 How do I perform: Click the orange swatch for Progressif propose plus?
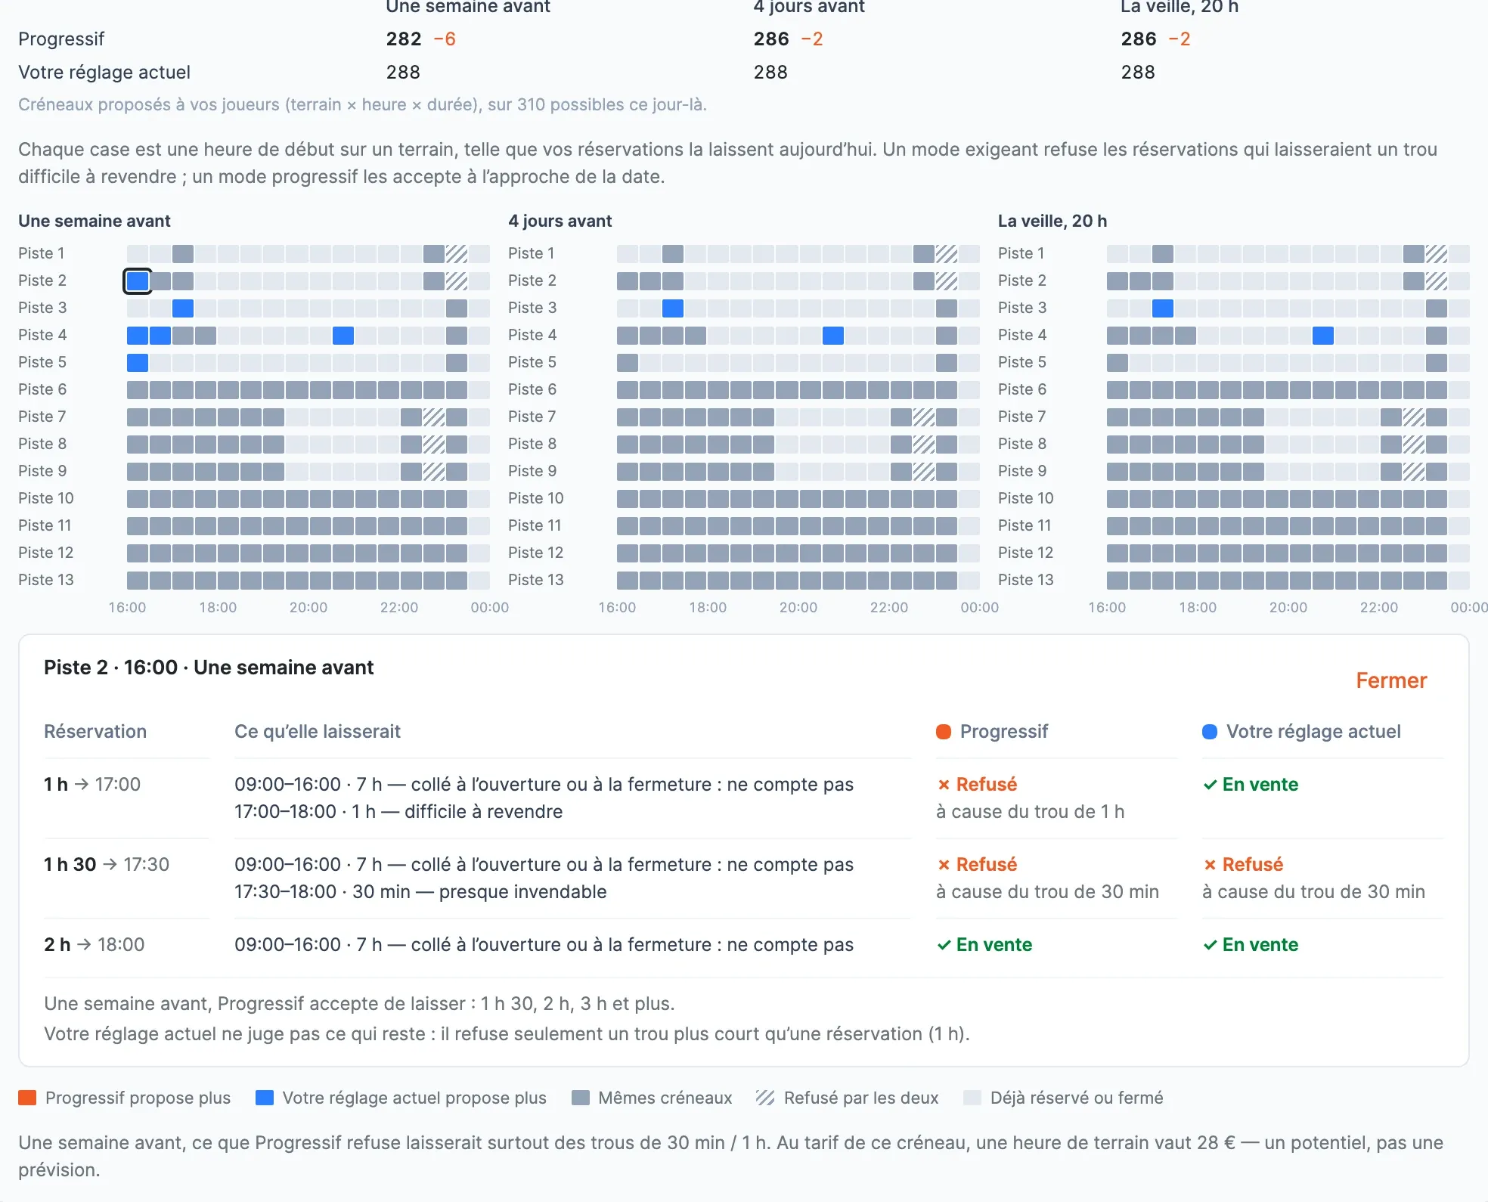[27, 1098]
